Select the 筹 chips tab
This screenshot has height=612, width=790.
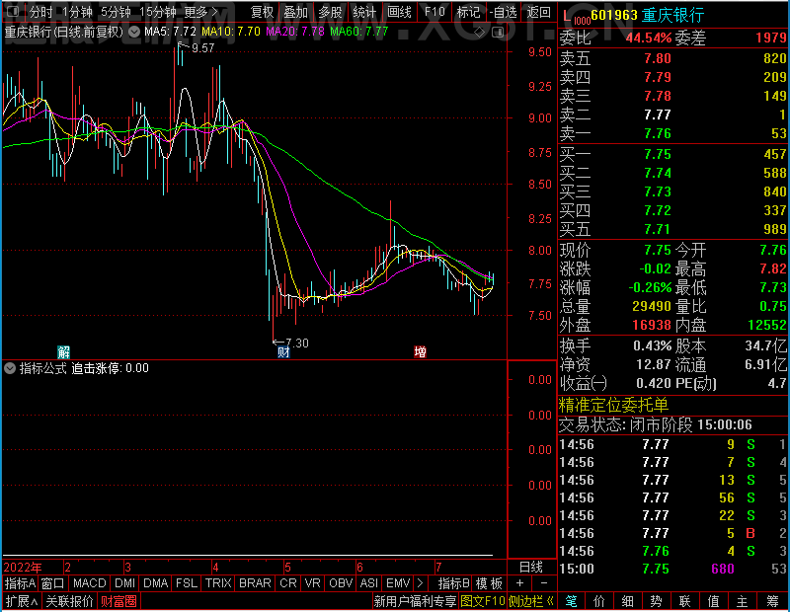pyautogui.click(x=772, y=601)
